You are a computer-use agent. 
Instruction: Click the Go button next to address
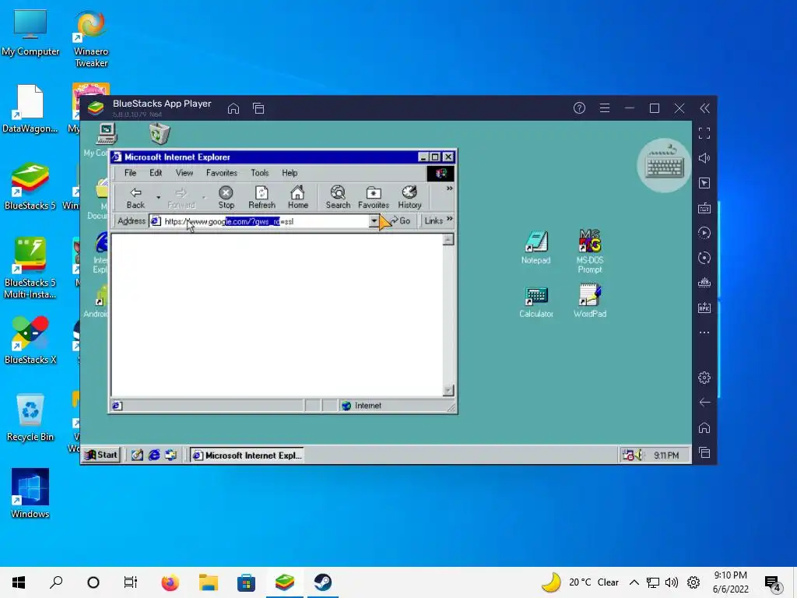click(401, 221)
